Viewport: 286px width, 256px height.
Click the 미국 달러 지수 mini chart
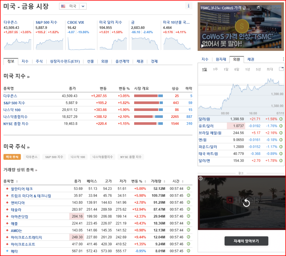tap(113, 43)
